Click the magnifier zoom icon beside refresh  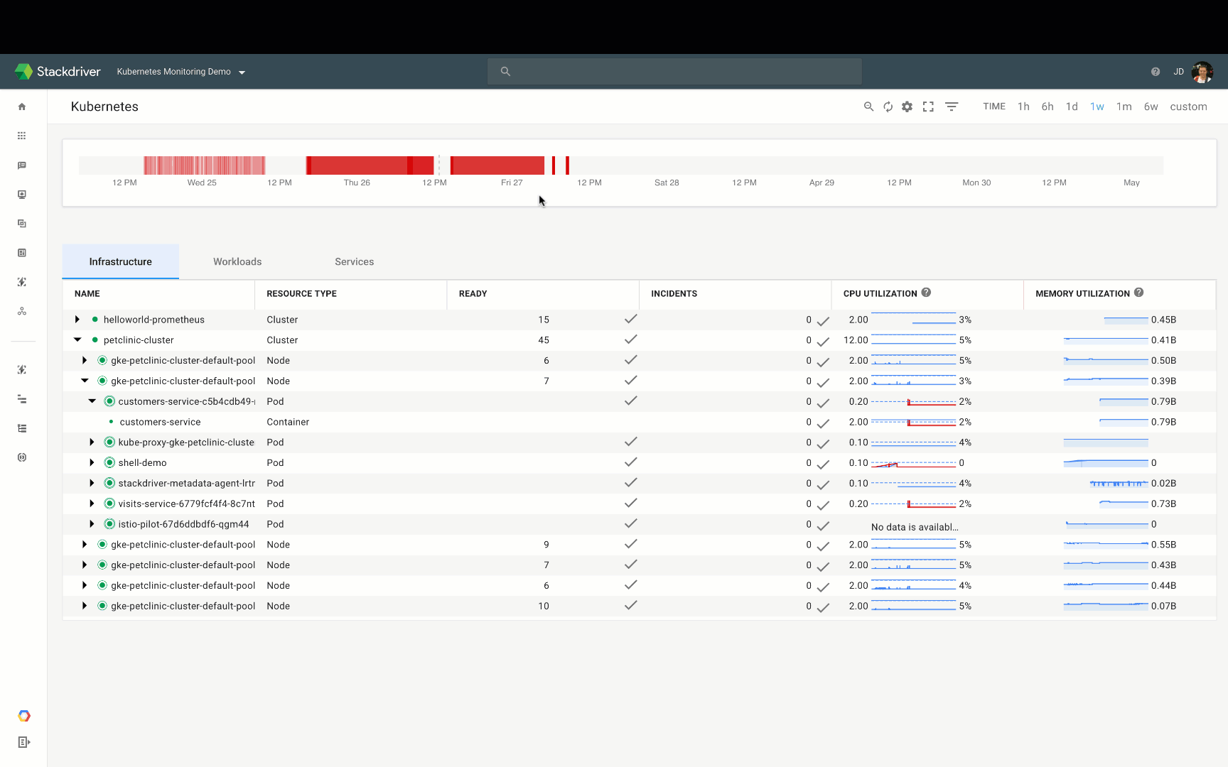(x=868, y=107)
